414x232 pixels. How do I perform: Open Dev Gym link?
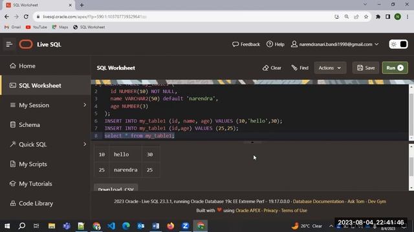376,202
